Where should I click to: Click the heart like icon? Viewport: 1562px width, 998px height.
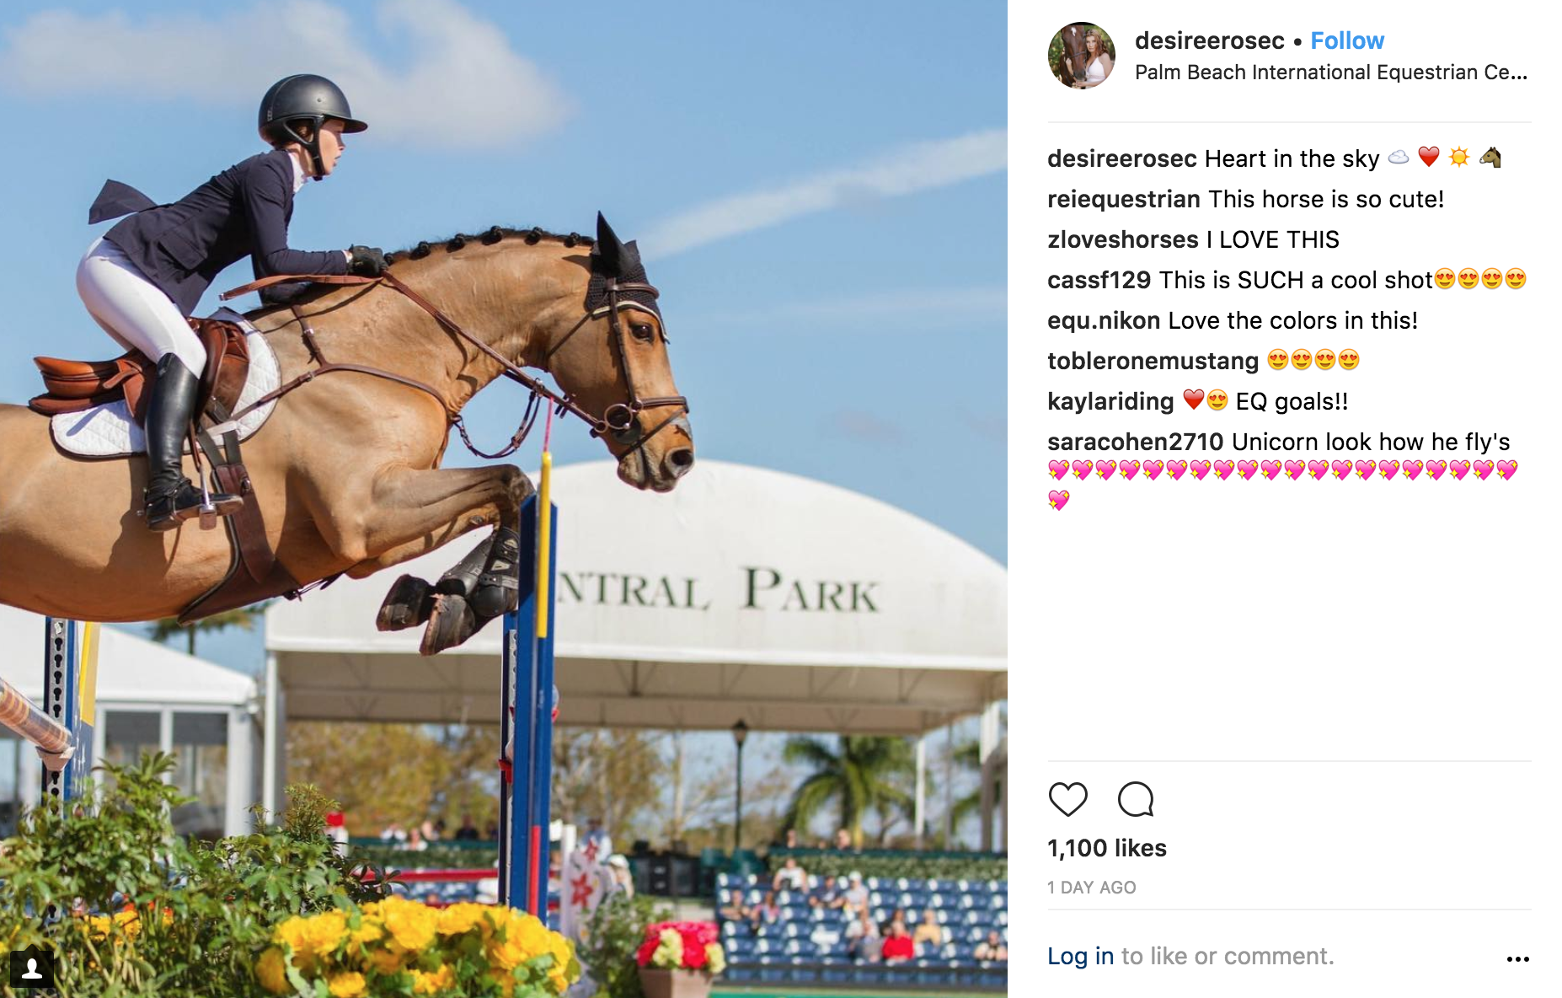pyautogui.click(x=1067, y=799)
